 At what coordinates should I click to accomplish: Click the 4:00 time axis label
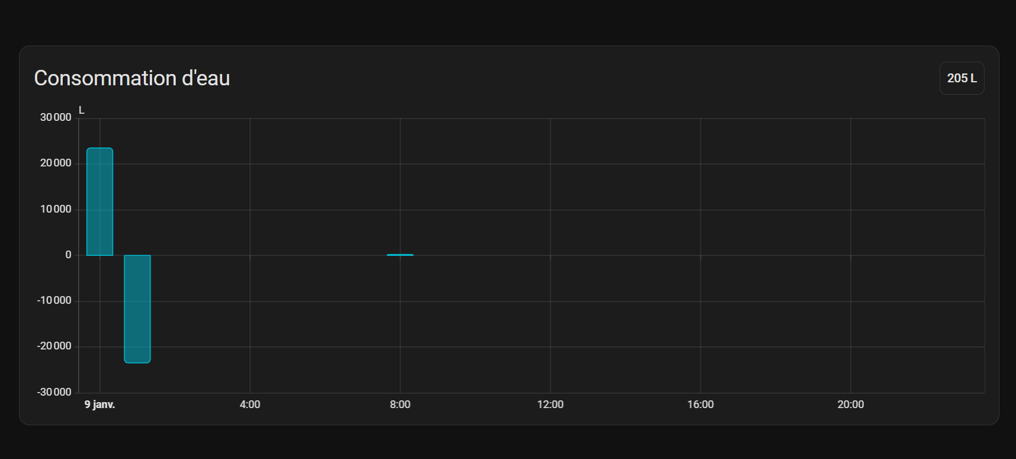point(250,405)
